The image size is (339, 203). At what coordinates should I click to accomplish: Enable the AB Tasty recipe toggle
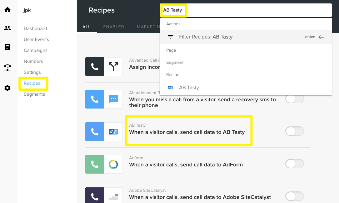point(294,131)
